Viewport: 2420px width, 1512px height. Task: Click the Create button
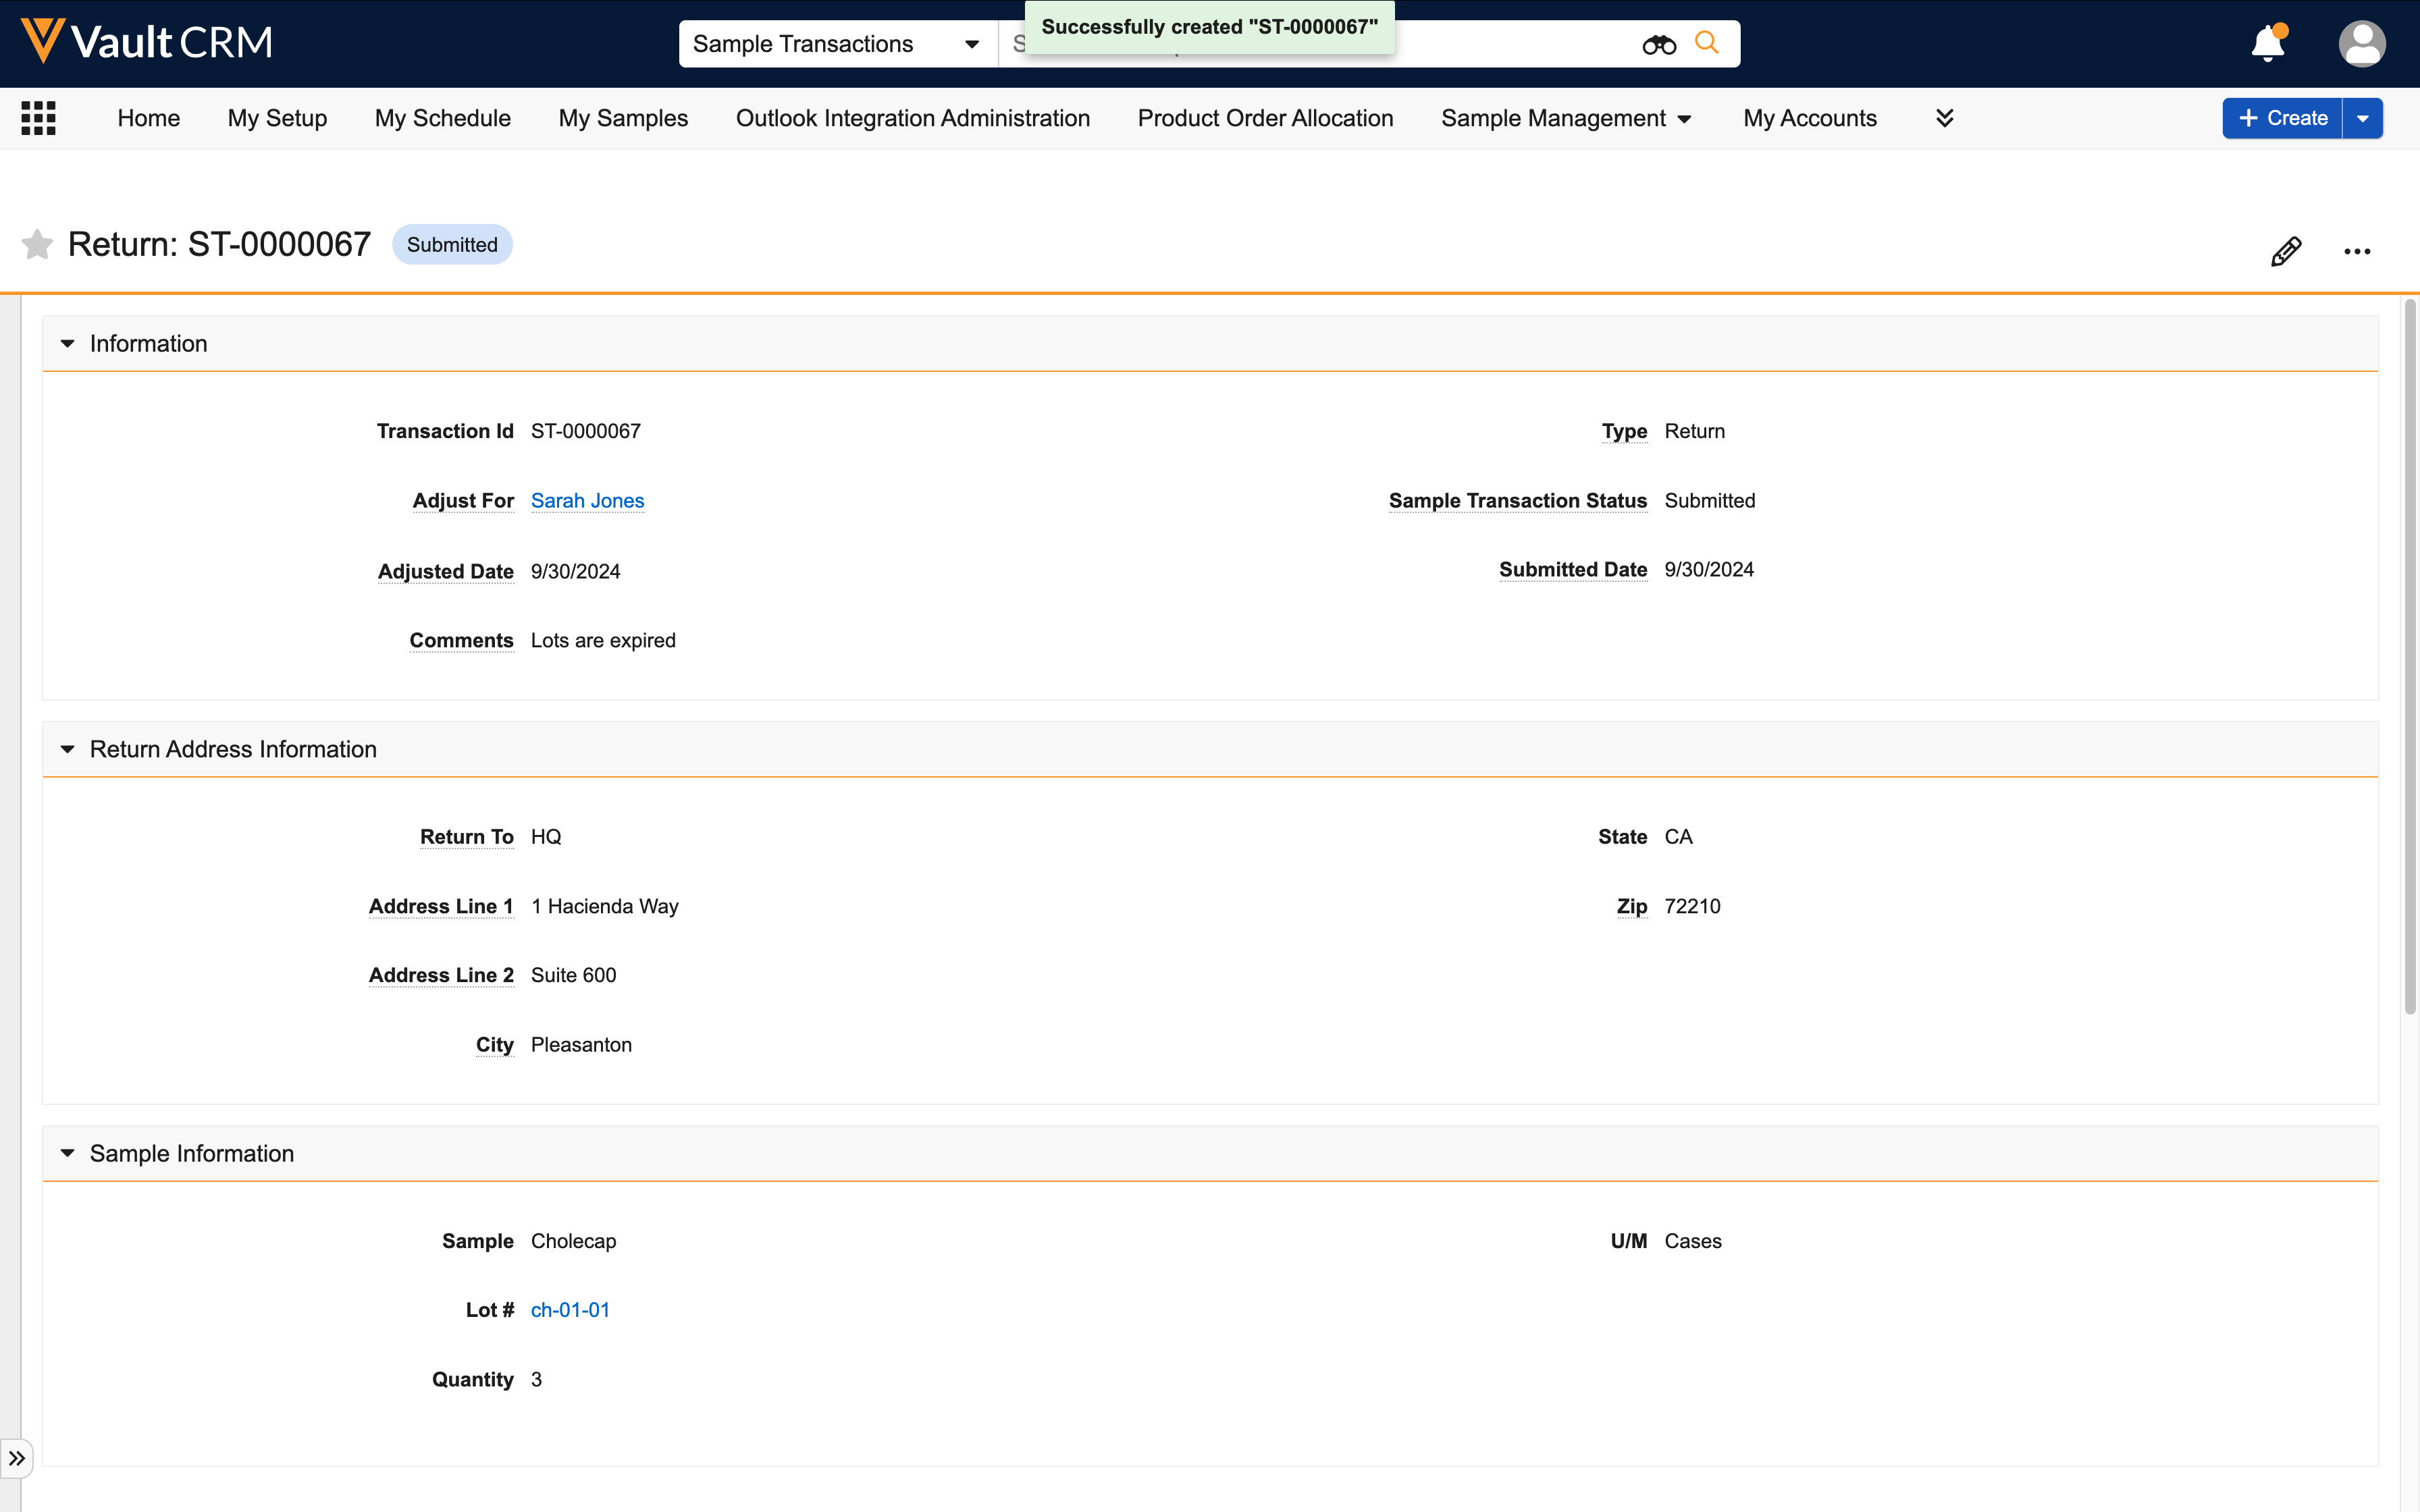coord(2283,118)
